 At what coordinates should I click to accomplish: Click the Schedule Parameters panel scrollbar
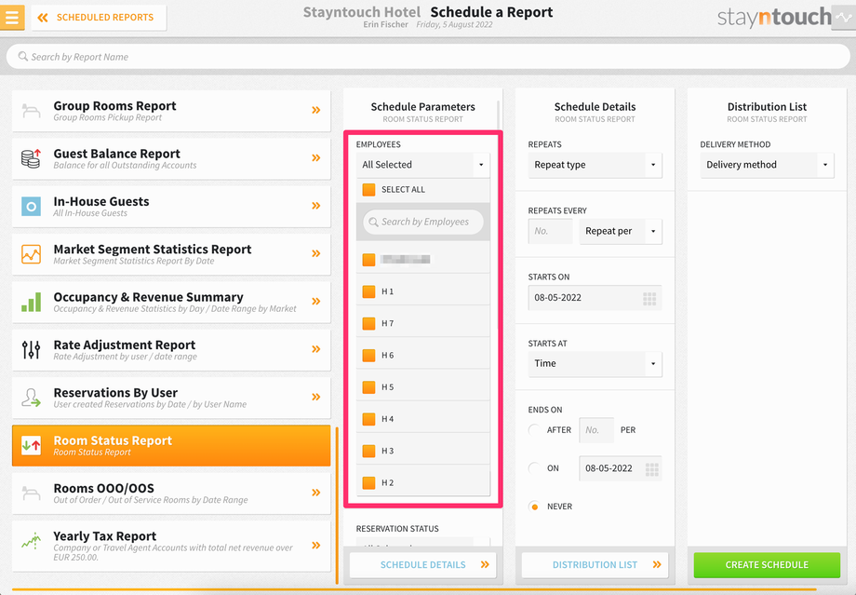point(499,115)
